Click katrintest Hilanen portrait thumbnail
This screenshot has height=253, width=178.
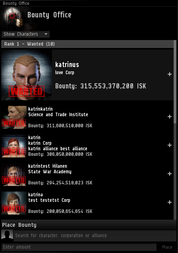pyautogui.click(x=14, y=174)
